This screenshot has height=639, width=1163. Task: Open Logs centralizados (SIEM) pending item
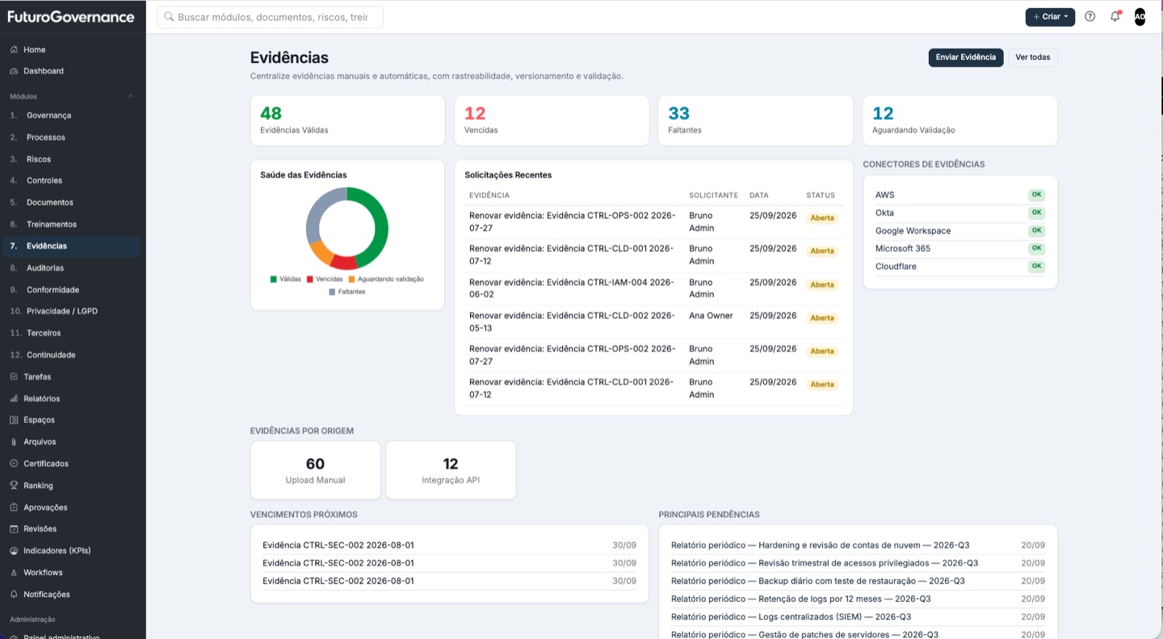pyautogui.click(x=858, y=617)
